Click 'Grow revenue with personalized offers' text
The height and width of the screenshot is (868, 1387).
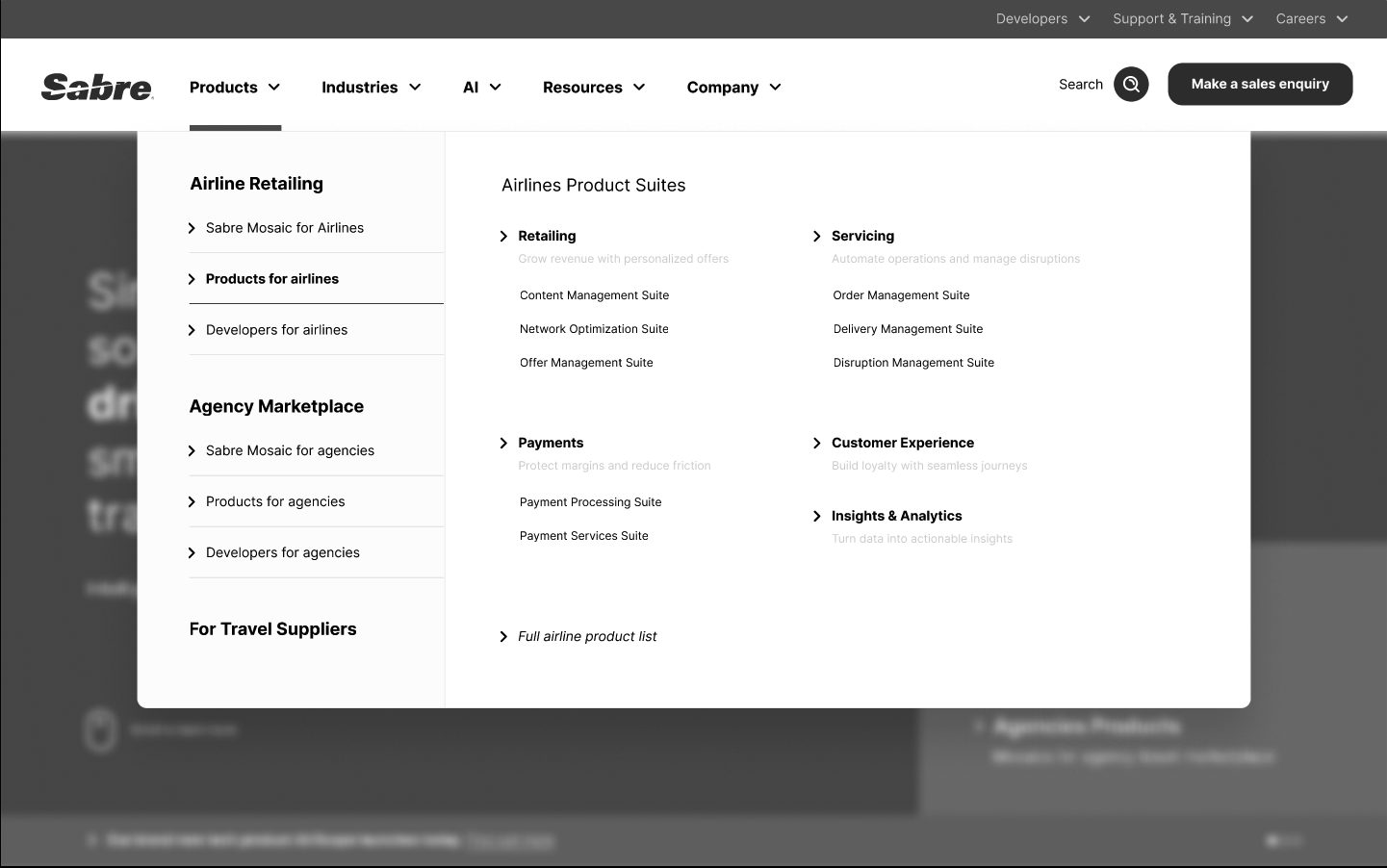point(623,259)
